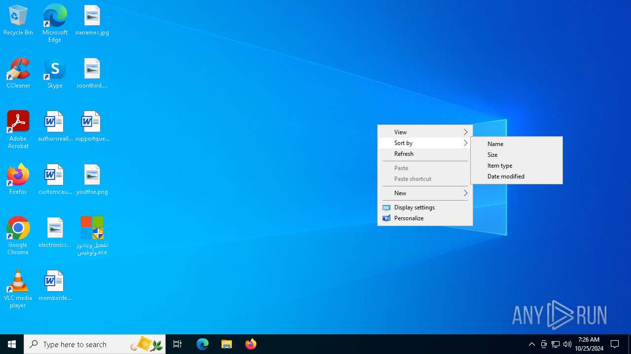The image size is (631, 354).
Task: Sort desktop icons by Item type
Action: coord(517,165)
